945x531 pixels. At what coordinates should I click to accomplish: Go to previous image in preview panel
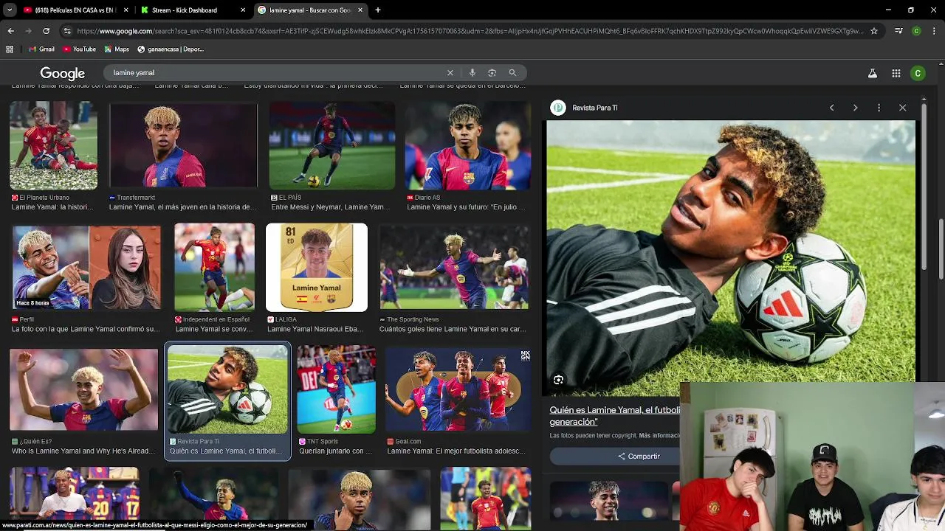click(x=831, y=108)
